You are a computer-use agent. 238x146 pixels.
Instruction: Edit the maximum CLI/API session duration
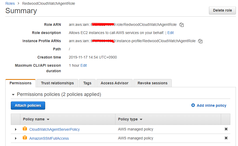click(x=84, y=65)
